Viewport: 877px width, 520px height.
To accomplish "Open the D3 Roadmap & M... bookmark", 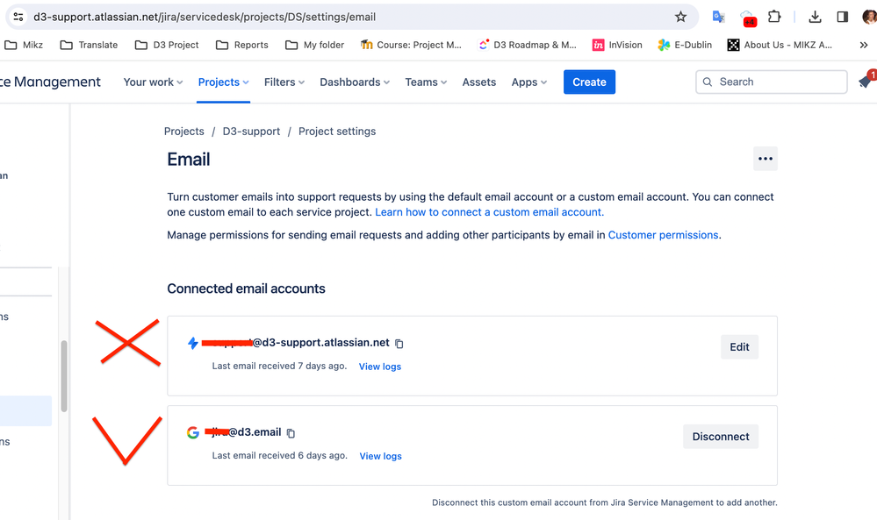I will pyautogui.click(x=528, y=46).
